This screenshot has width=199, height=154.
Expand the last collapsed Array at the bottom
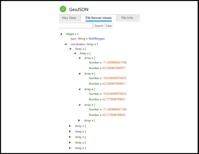click(x=70, y=148)
